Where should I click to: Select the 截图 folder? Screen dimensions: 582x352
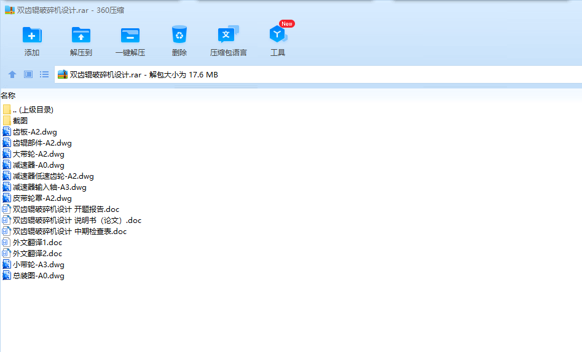(x=15, y=121)
